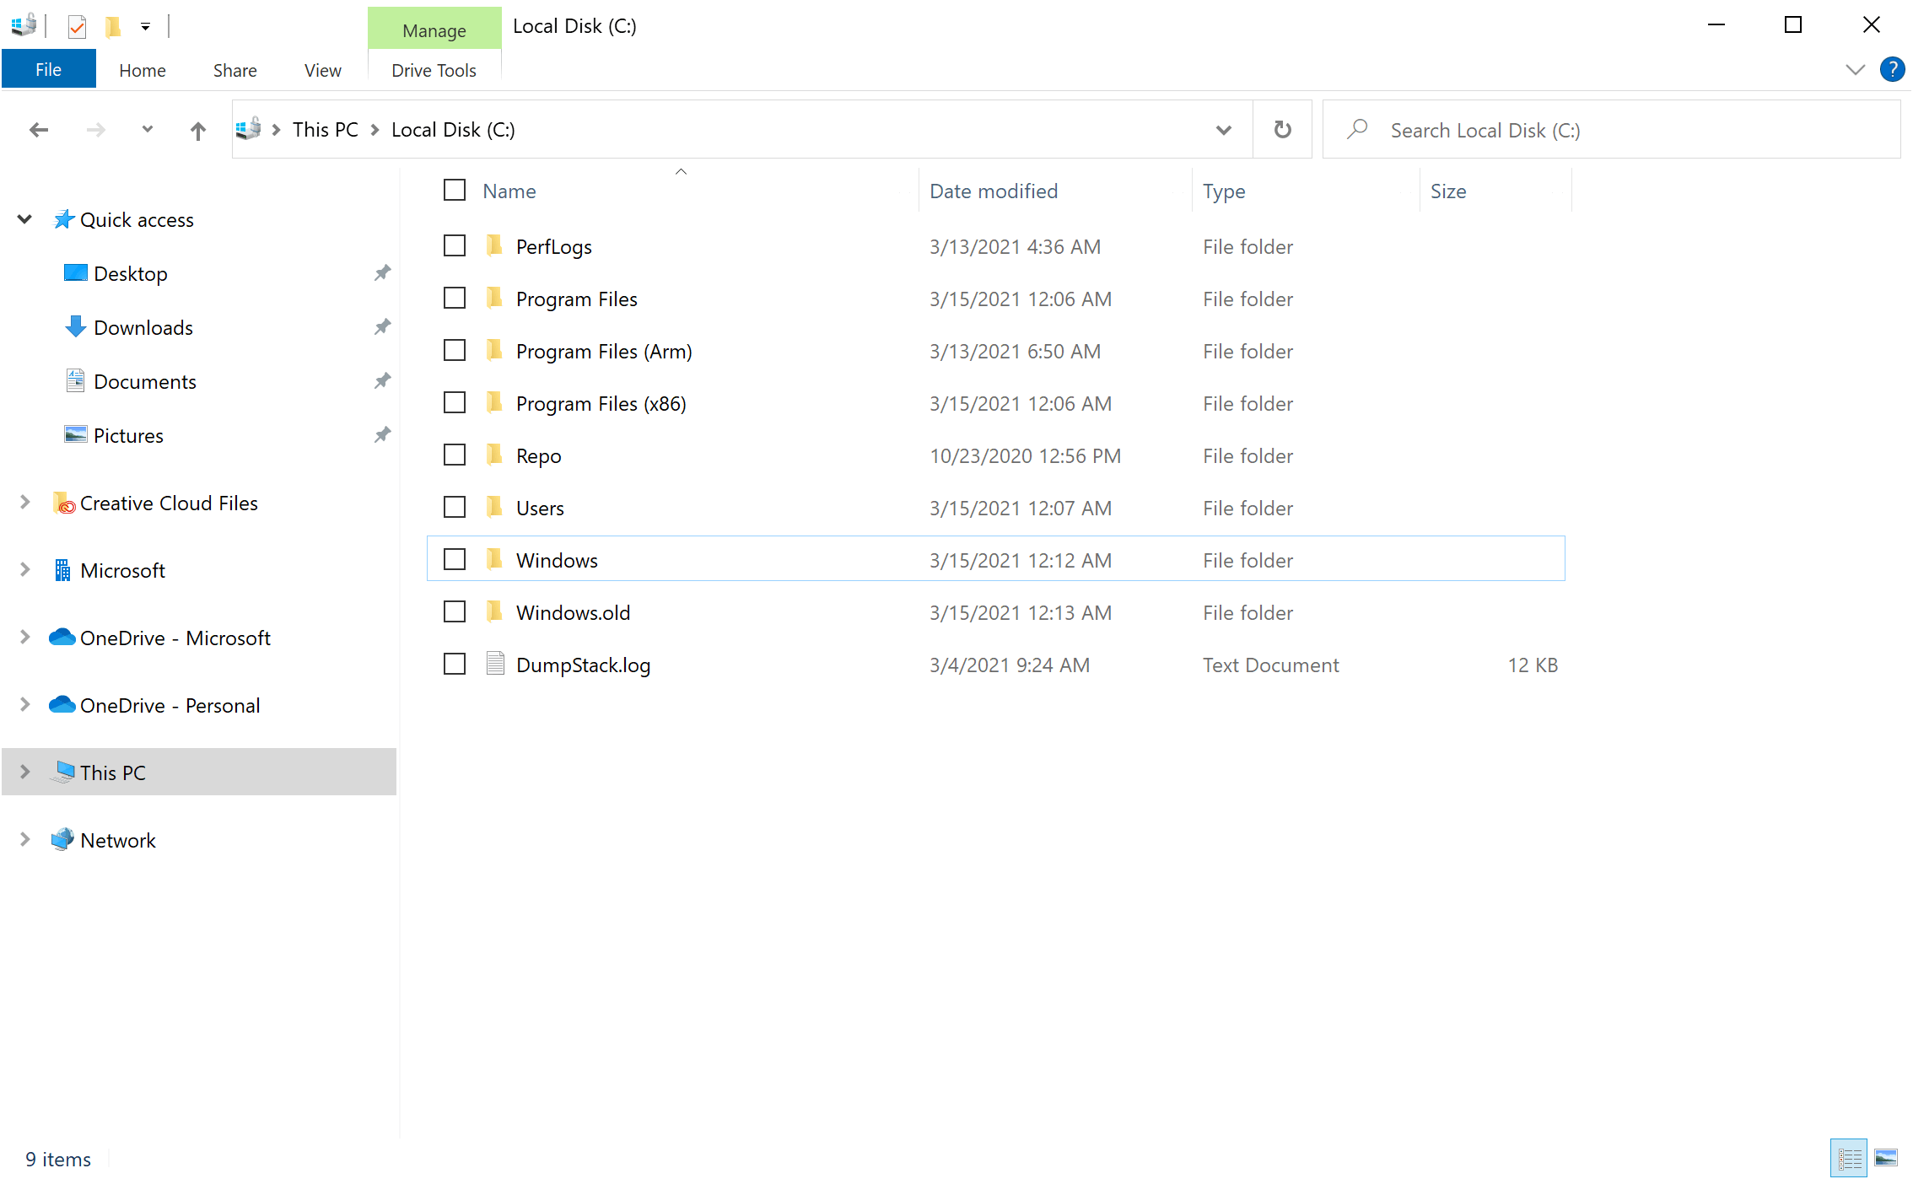Click the up arrow navigation icon

[196, 130]
